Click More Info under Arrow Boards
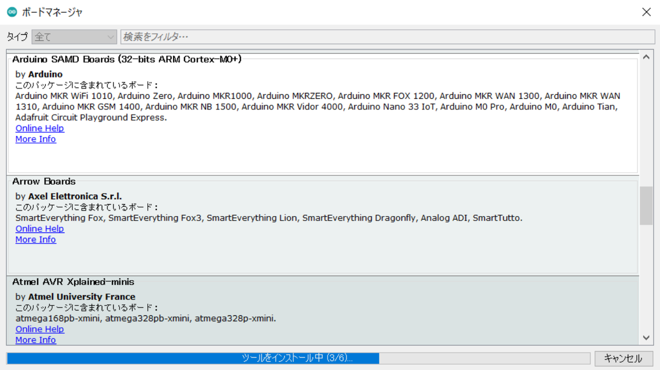The height and width of the screenshot is (370, 660). 36,239
